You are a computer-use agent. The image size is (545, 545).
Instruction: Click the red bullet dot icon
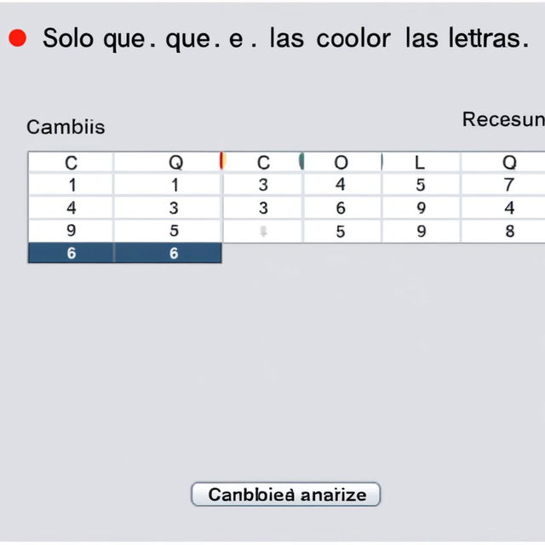[x=17, y=37]
